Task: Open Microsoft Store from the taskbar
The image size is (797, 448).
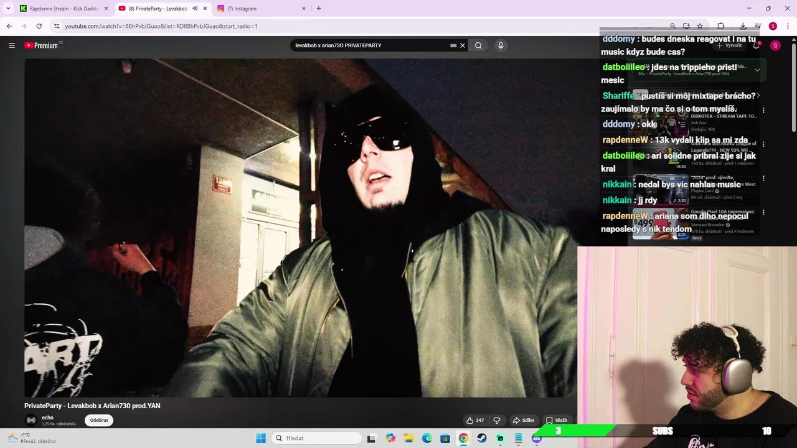Action: pos(445,438)
